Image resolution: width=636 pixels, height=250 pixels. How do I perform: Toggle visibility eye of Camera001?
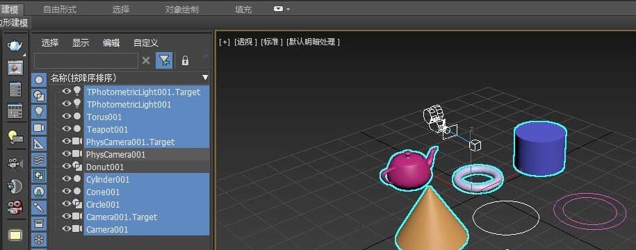click(67, 229)
